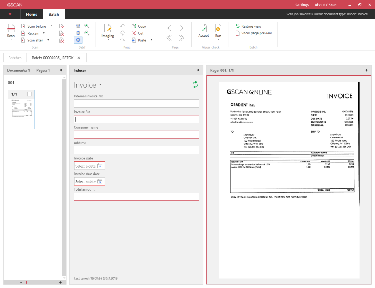Expand the Invoice document type dropdown

[x=101, y=85]
